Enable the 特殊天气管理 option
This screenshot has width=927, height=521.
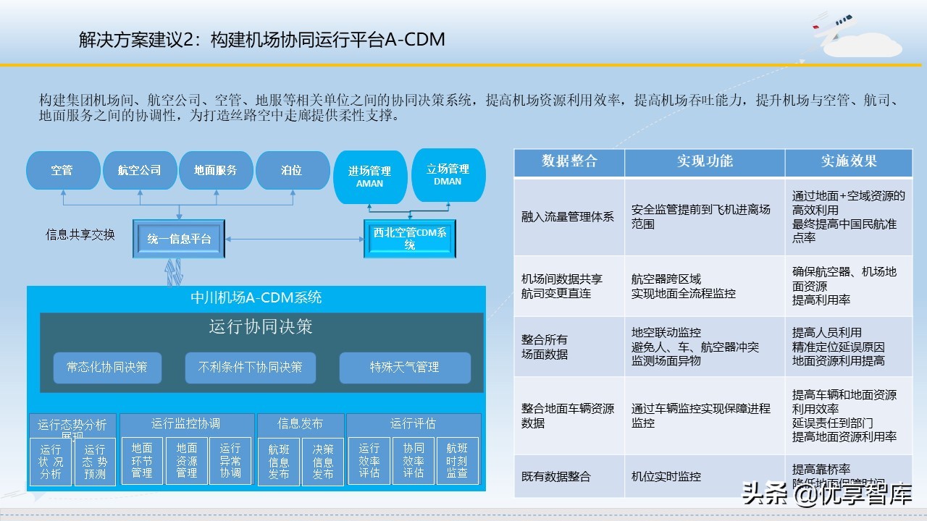[x=405, y=368]
